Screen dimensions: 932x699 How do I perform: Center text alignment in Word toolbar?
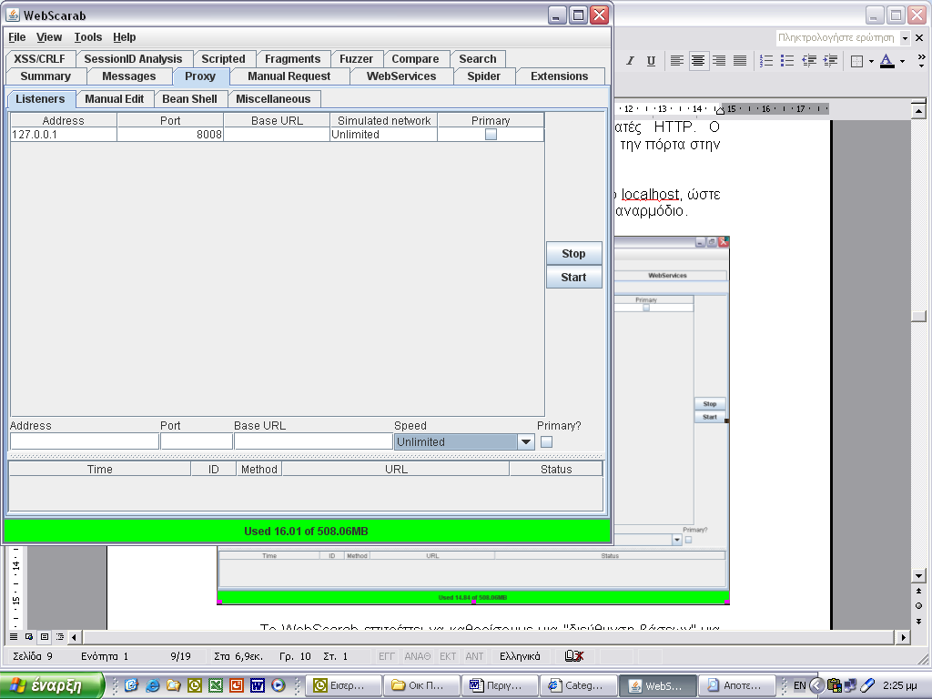point(698,61)
